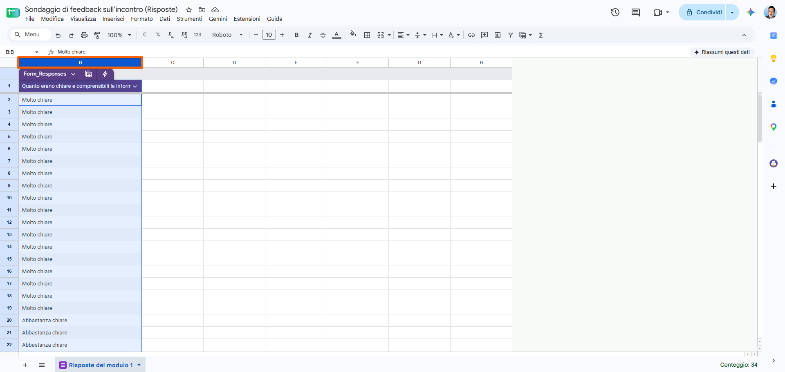
Task: Open the zoom level dropdown showing 100%
Action: click(119, 35)
